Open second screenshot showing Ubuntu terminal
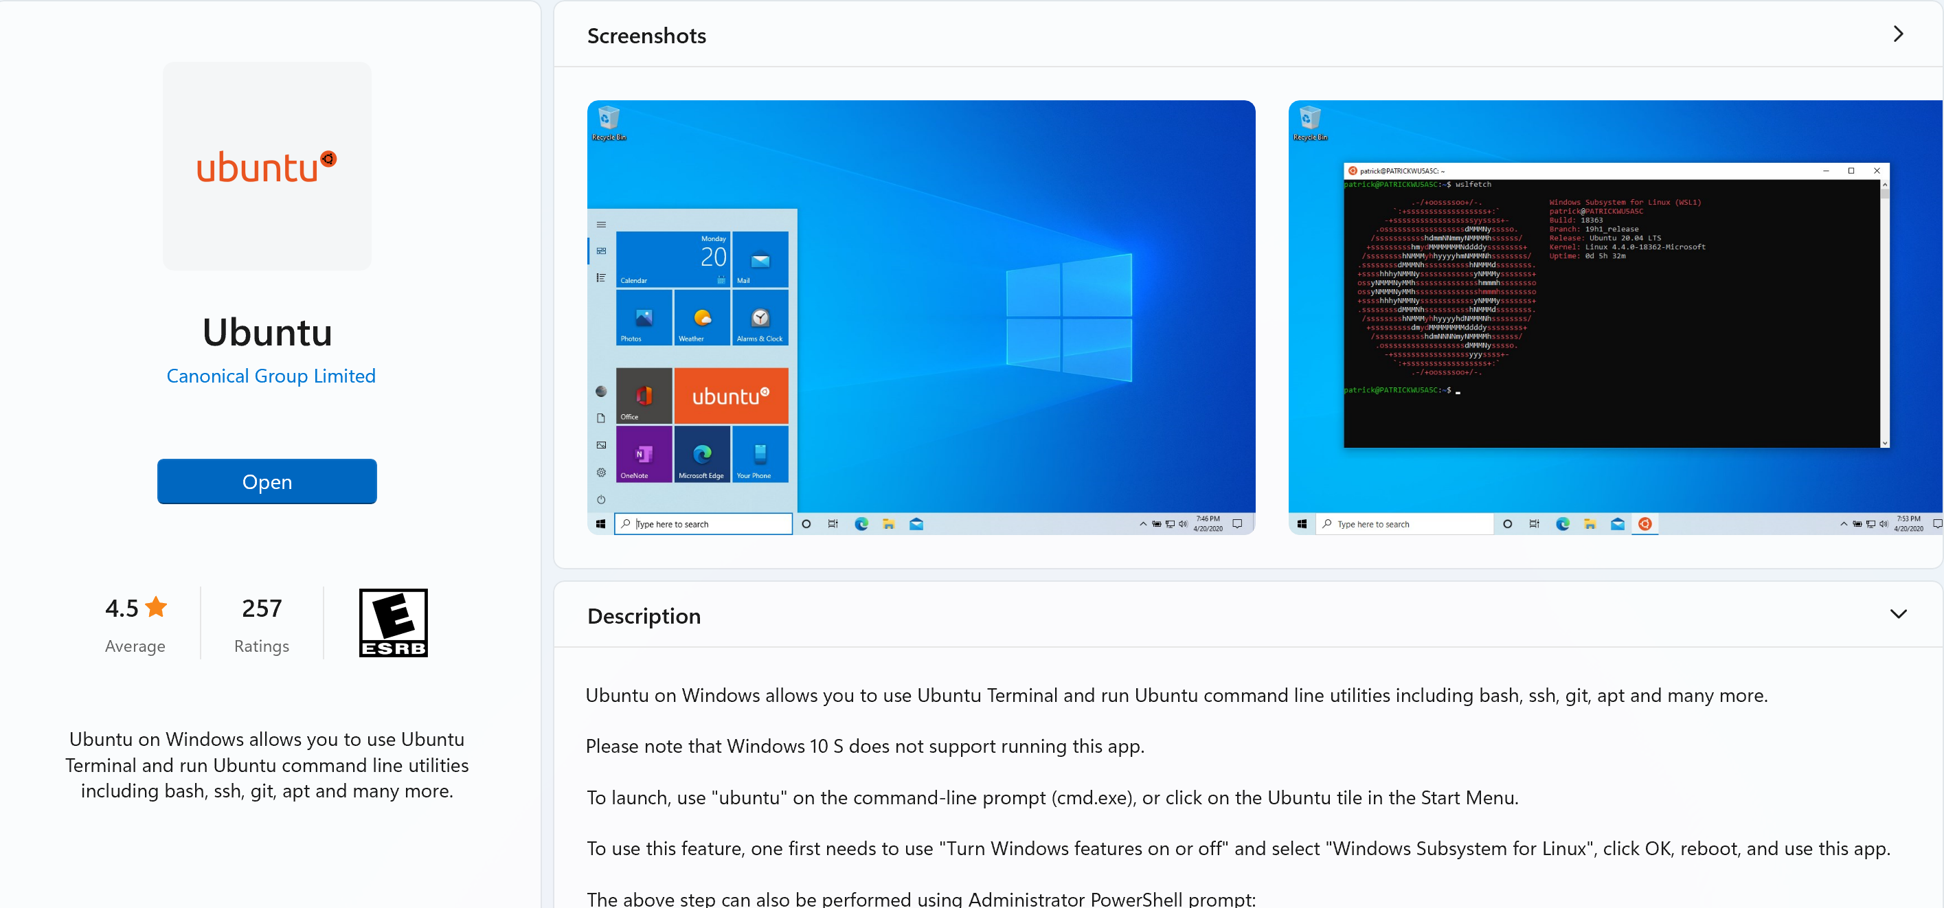This screenshot has height=908, width=1944. 1616,317
